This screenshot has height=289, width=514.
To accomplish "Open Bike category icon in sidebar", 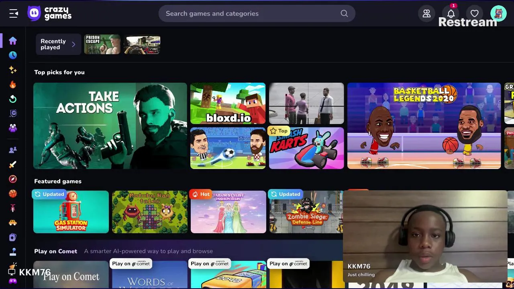I will click(13, 208).
